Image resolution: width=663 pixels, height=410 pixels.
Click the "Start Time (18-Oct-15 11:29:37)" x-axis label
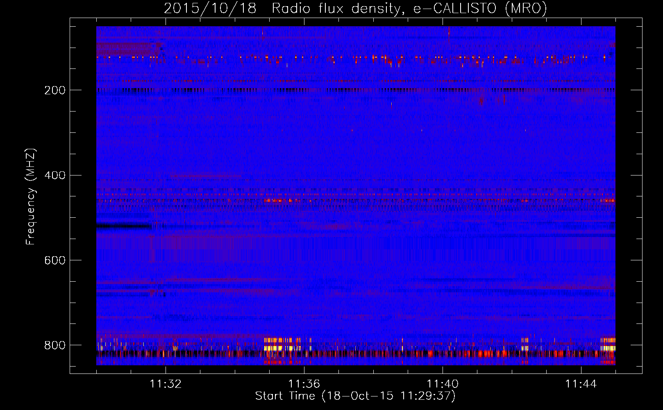tap(355, 396)
